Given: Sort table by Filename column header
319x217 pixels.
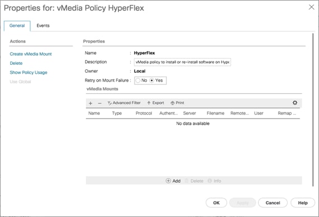Looking at the screenshot, I should point(215,114).
